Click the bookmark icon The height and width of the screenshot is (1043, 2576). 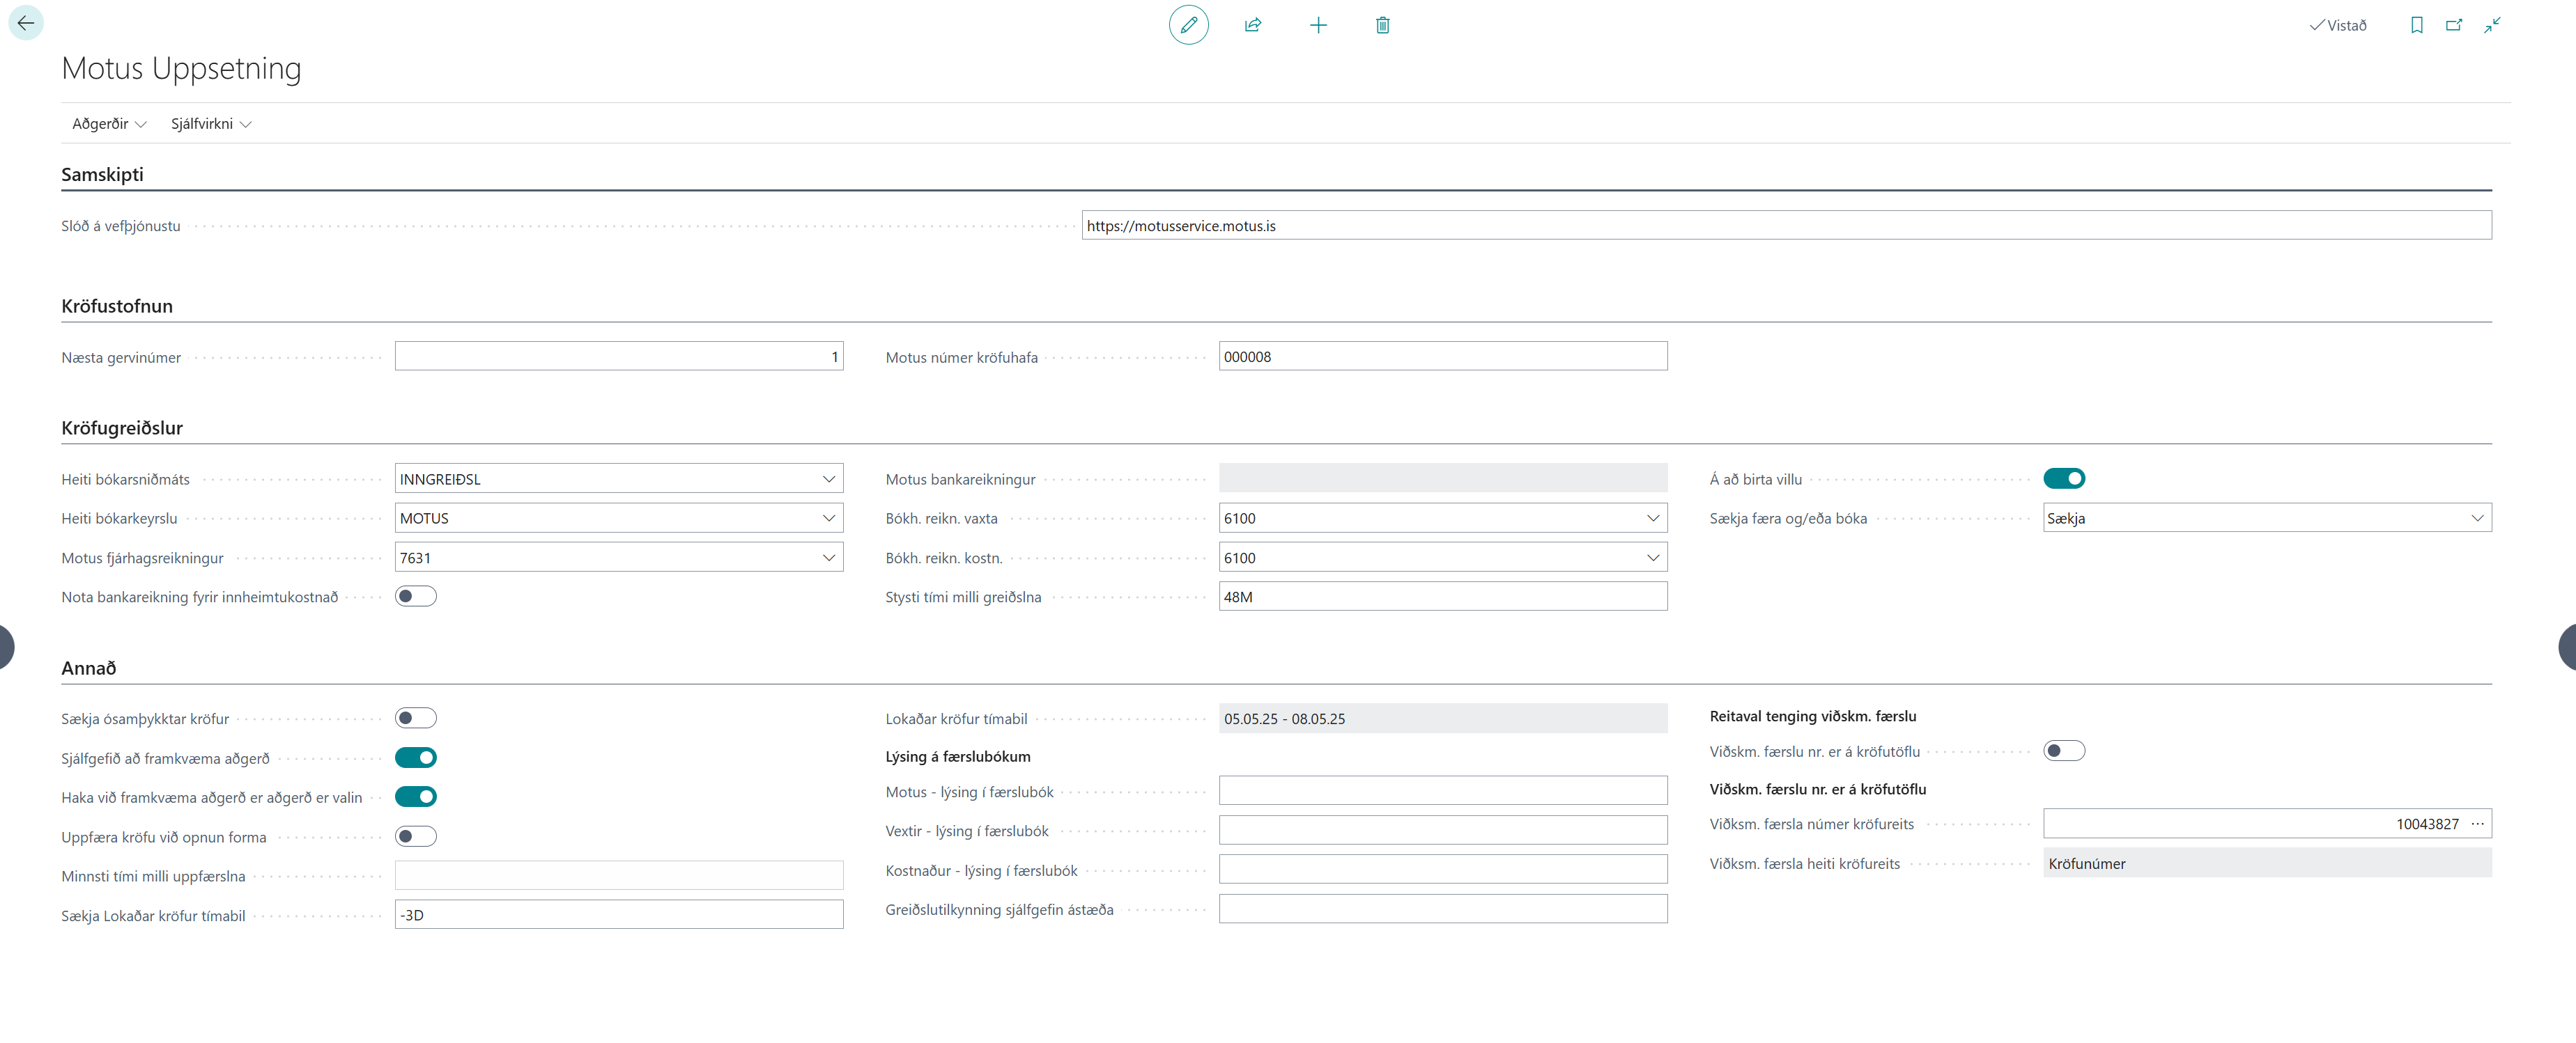[x=2416, y=25]
